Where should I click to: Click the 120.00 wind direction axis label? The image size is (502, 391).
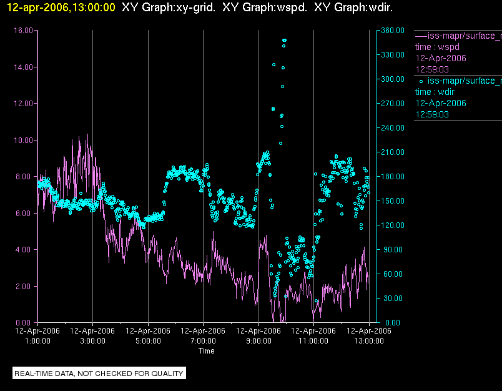393,225
